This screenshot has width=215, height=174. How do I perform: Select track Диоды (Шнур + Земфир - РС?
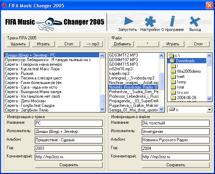tap(52, 55)
